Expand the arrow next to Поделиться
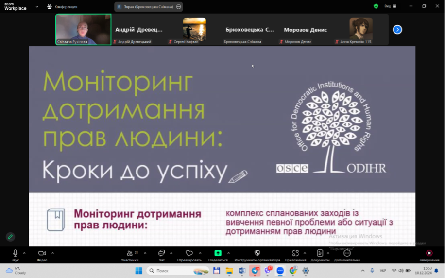This screenshot has width=445, height=278. point(228,253)
